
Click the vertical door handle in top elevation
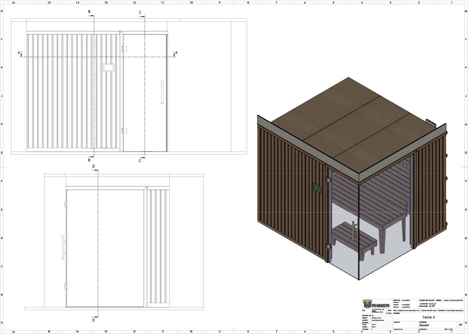162,92
